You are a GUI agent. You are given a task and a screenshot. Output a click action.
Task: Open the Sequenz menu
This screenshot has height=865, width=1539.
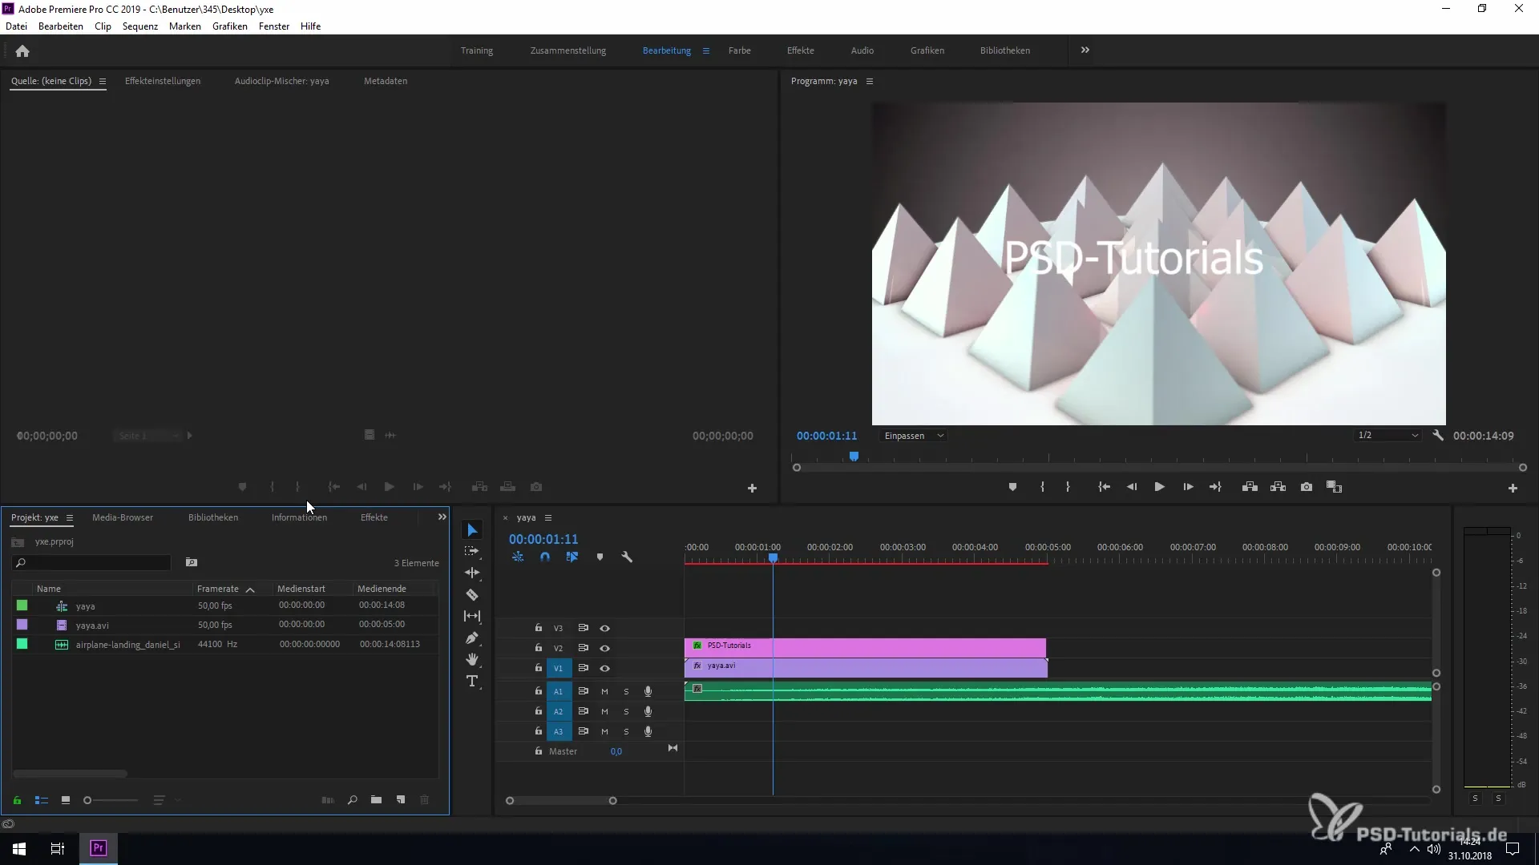coord(140,26)
